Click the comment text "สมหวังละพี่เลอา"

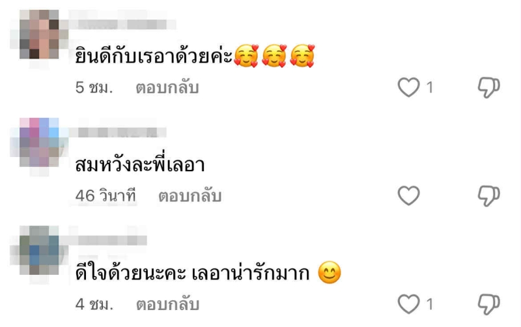pyautogui.click(x=140, y=165)
